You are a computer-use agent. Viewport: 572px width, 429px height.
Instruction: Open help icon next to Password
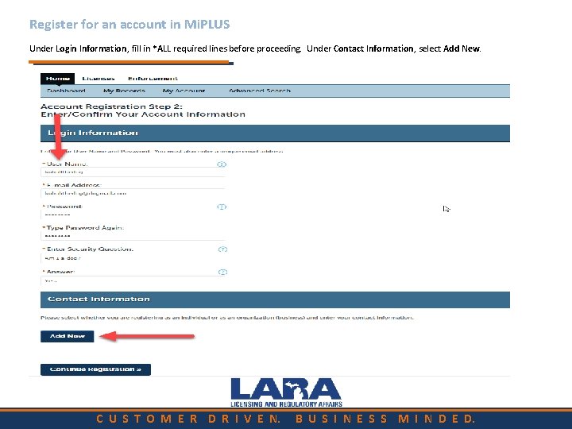pos(222,207)
